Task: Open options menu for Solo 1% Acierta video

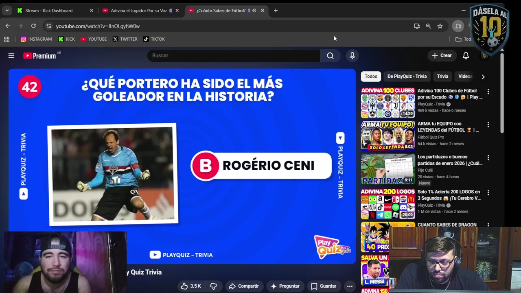Action: [x=488, y=192]
